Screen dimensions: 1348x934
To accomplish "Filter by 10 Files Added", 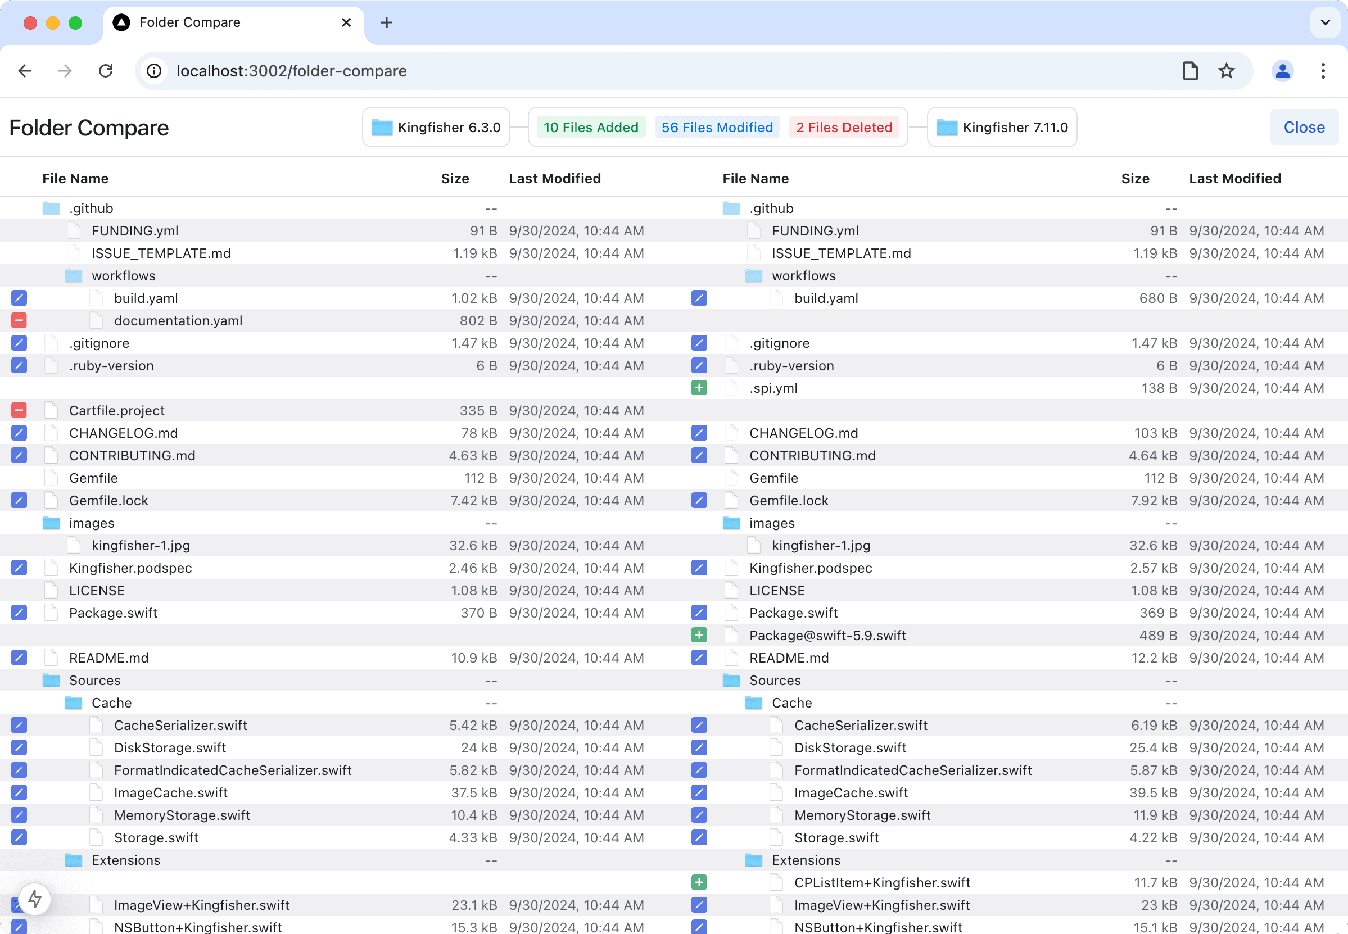I will (591, 127).
